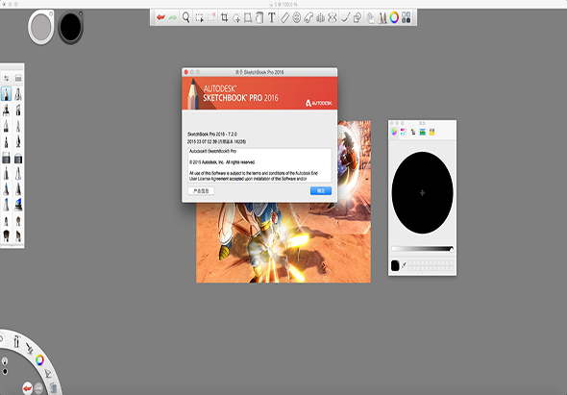
Task: Switch to the image palettes tab
Action: click(x=422, y=132)
